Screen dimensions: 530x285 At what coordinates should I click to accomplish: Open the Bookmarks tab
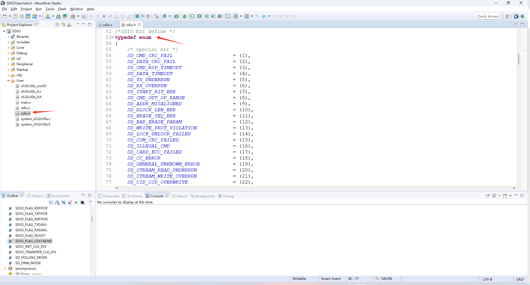58,196
